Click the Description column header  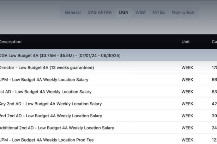[11, 42]
